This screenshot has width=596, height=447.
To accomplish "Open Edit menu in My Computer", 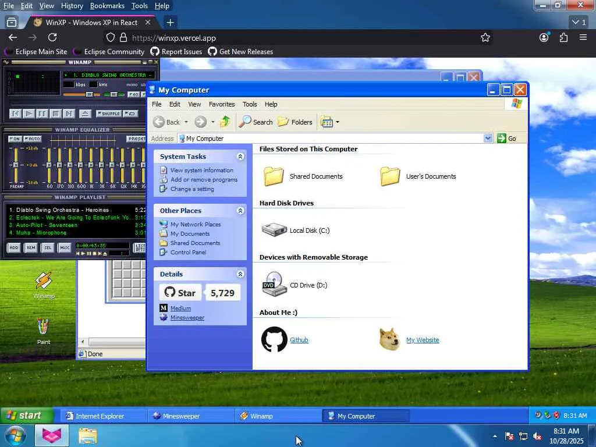I will pos(175,104).
